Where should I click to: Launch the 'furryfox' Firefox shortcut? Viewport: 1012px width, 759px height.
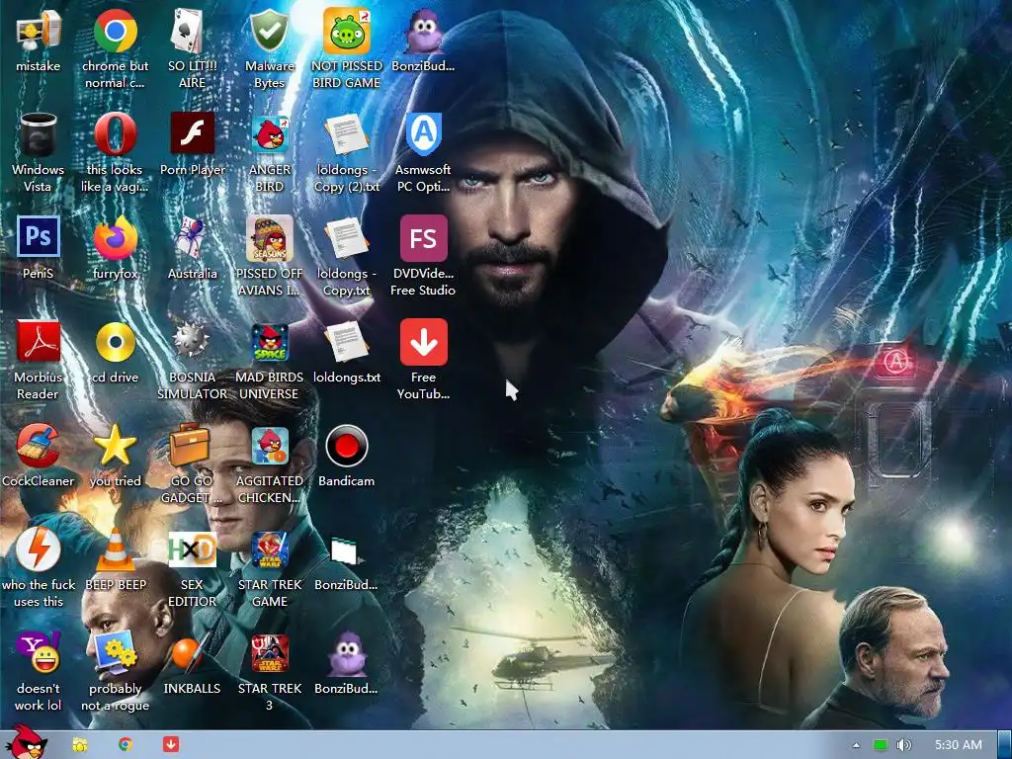tap(116, 238)
